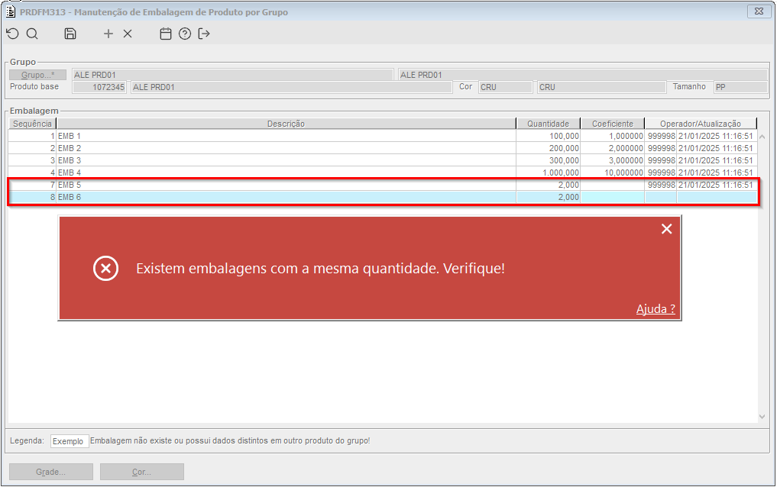Select the Operador/Atualização column header
The height and width of the screenshot is (487, 777).
tap(701, 124)
